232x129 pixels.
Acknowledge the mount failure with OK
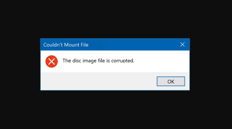(x=171, y=81)
